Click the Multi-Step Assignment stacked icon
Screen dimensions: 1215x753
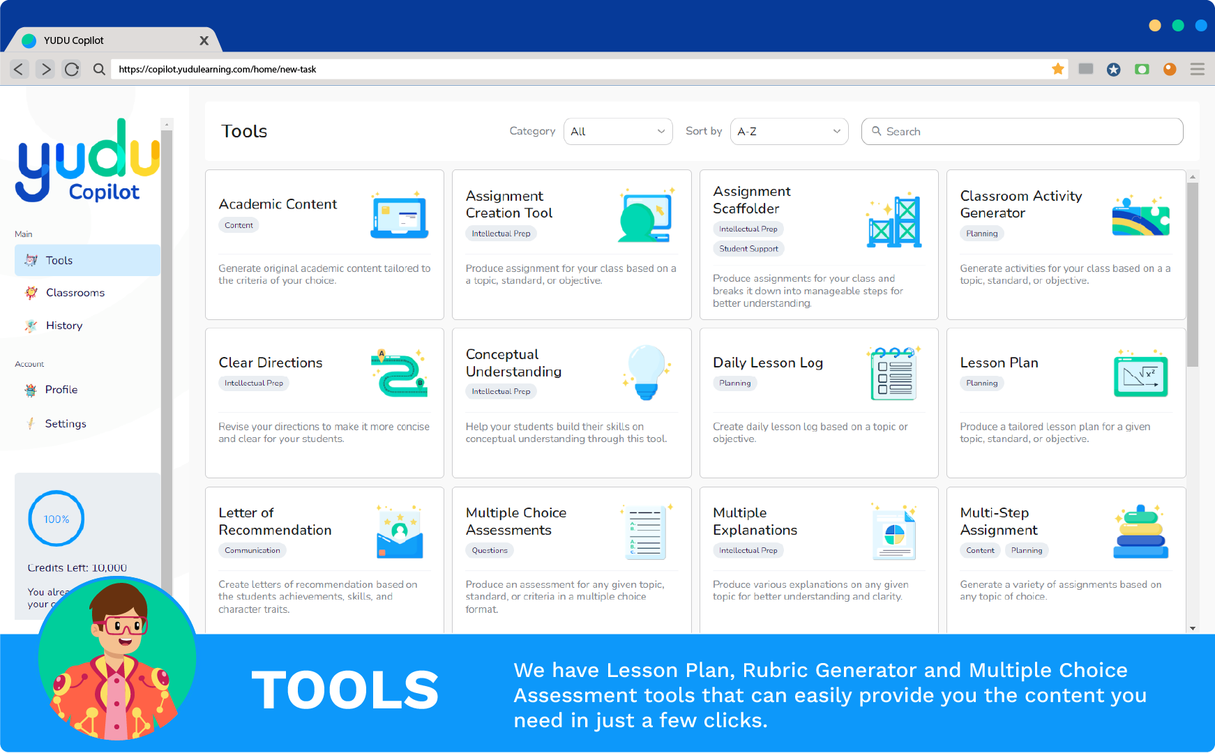click(x=1141, y=532)
